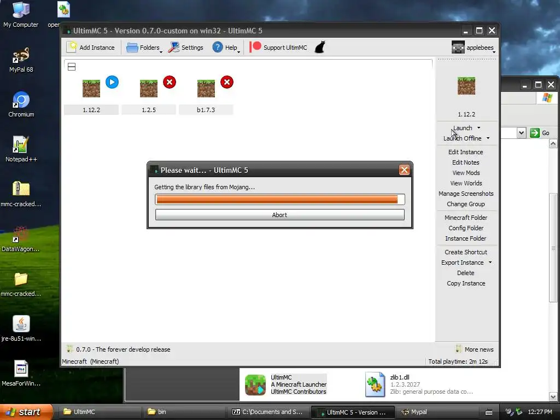
Task: Click the Abort button in progress dialog
Action: click(279, 214)
